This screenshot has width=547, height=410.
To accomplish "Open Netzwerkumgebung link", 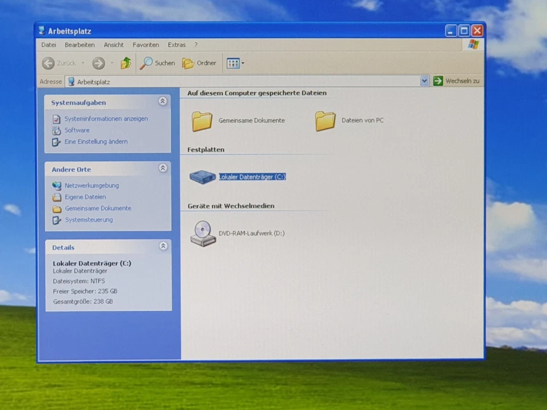I will (92, 186).
